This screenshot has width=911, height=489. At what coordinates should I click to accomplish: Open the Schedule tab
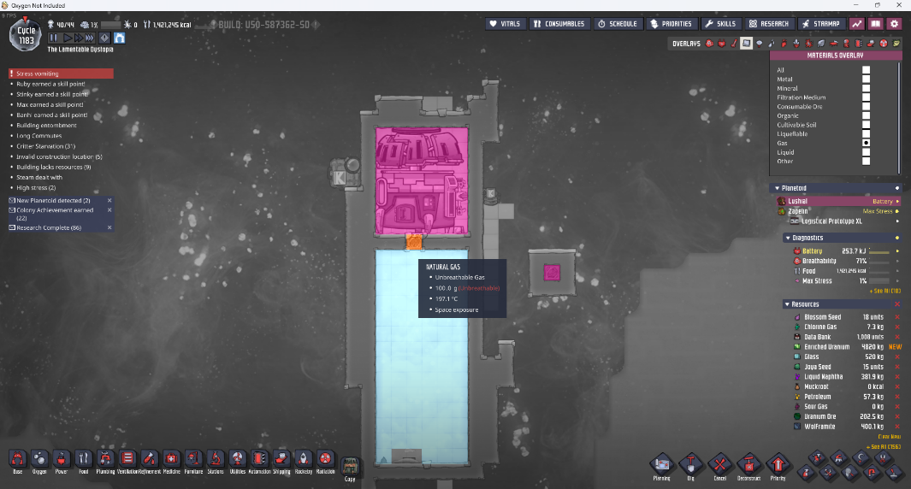(x=618, y=24)
